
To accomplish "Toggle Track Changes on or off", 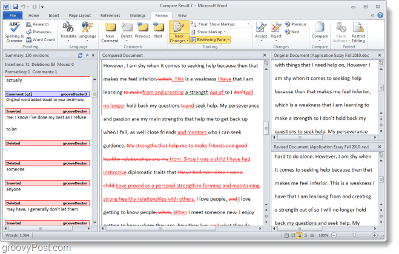I will pyautogui.click(x=179, y=27).
